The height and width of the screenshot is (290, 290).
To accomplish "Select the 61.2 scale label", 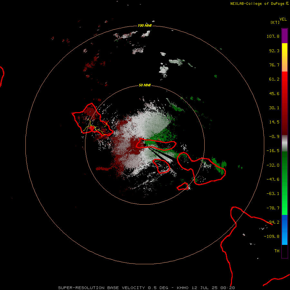I will pyautogui.click(x=274, y=79).
